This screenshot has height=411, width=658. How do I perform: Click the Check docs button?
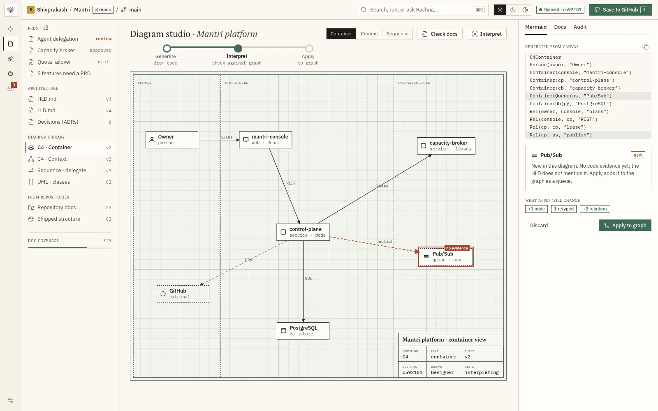[440, 34]
